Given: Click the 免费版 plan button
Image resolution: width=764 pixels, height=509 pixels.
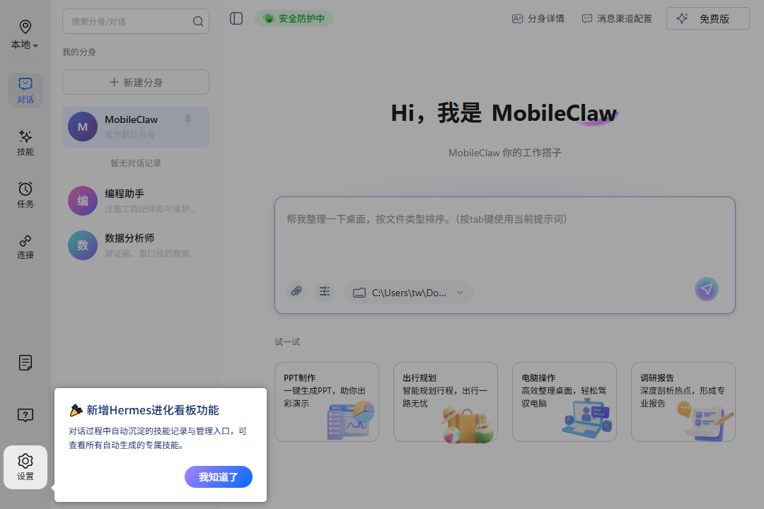Looking at the screenshot, I should point(707,18).
